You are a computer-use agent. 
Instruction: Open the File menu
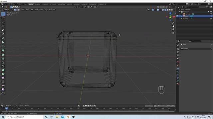pos(5,4)
